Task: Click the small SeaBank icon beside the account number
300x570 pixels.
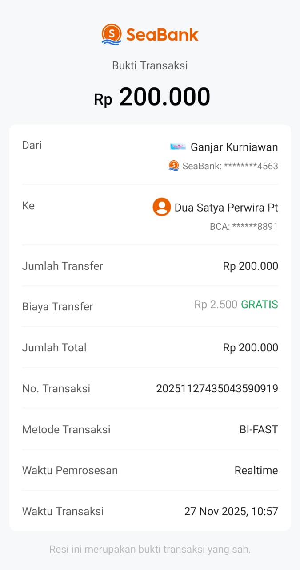Action: coord(174,166)
